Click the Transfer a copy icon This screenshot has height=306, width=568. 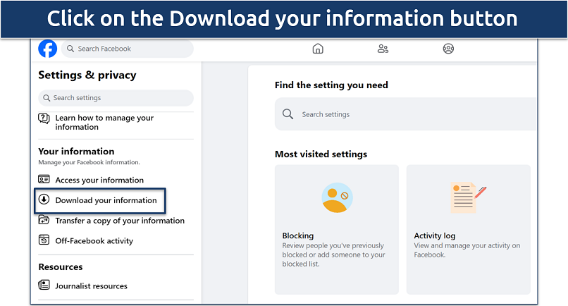coord(44,221)
